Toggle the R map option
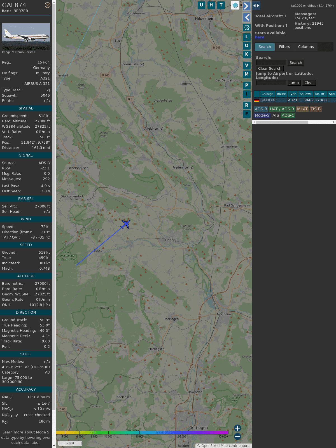 pyautogui.click(x=247, y=105)
